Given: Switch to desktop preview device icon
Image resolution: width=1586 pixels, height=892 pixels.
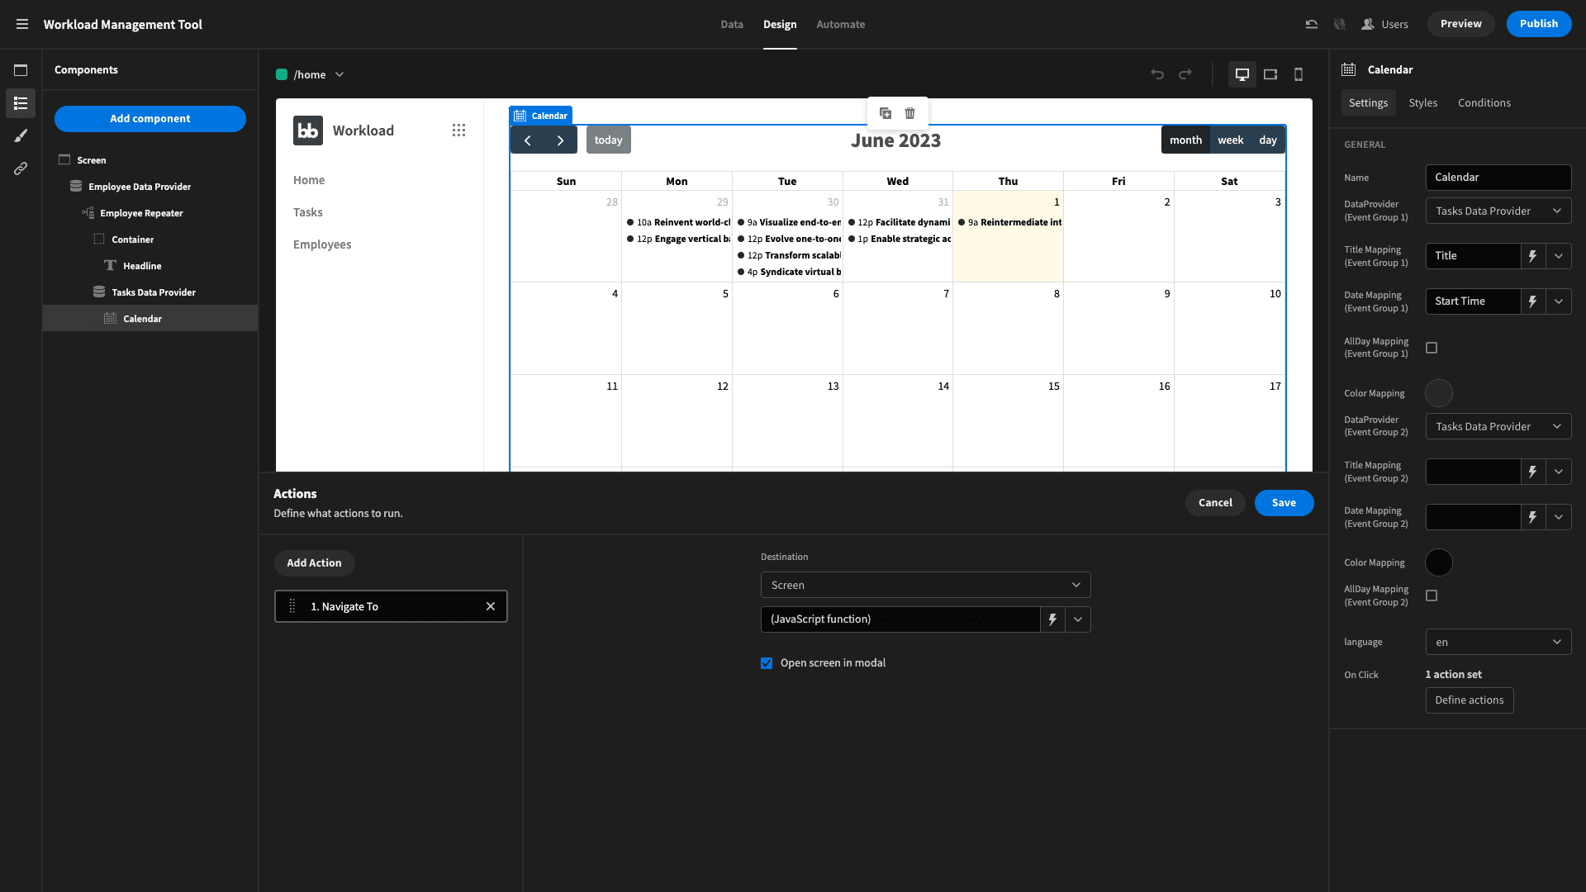Looking at the screenshot, I should click(1242, 74).
